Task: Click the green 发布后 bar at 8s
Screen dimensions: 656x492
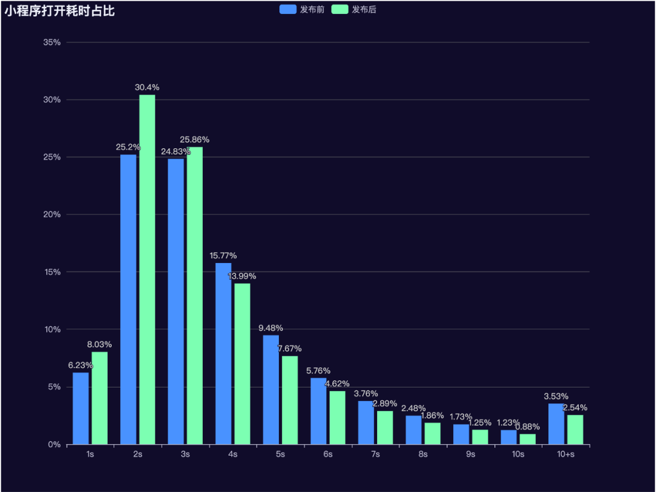Action: point(432,434)
